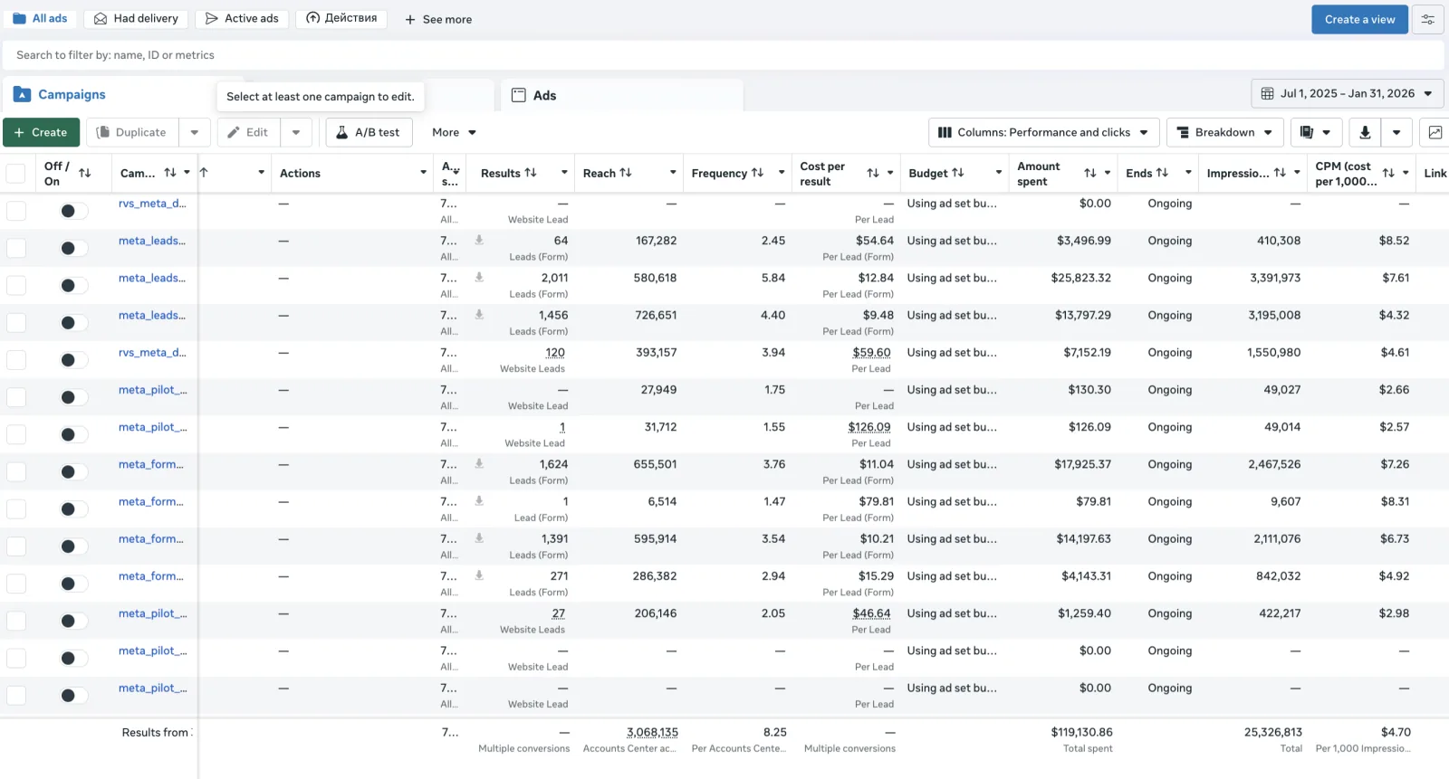Start an A/B test
Viewport: 1449px width, 779px height.
point(369,132)
